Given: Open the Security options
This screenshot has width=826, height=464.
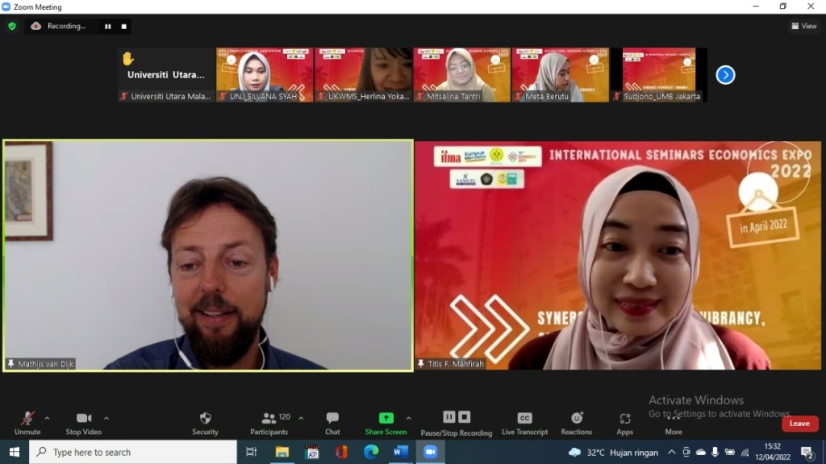Looking at the screenshot, I should point(205,424).
